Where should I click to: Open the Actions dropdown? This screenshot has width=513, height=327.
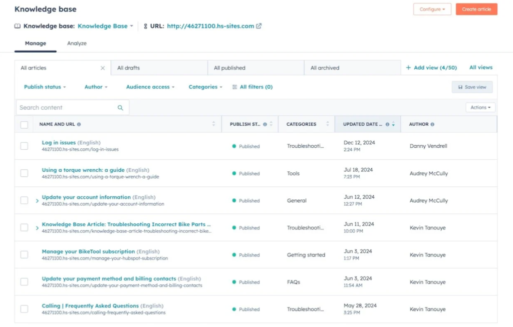click(479, 107)
